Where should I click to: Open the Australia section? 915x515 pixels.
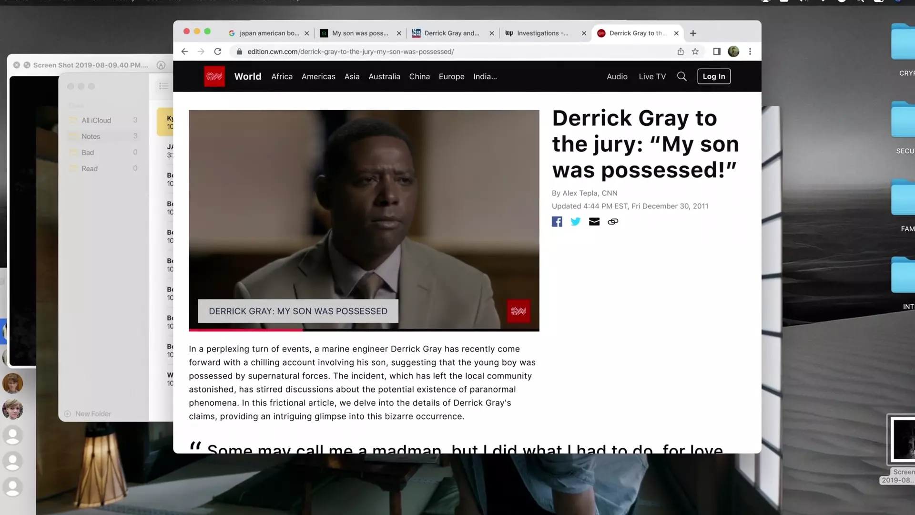[385, 76]
